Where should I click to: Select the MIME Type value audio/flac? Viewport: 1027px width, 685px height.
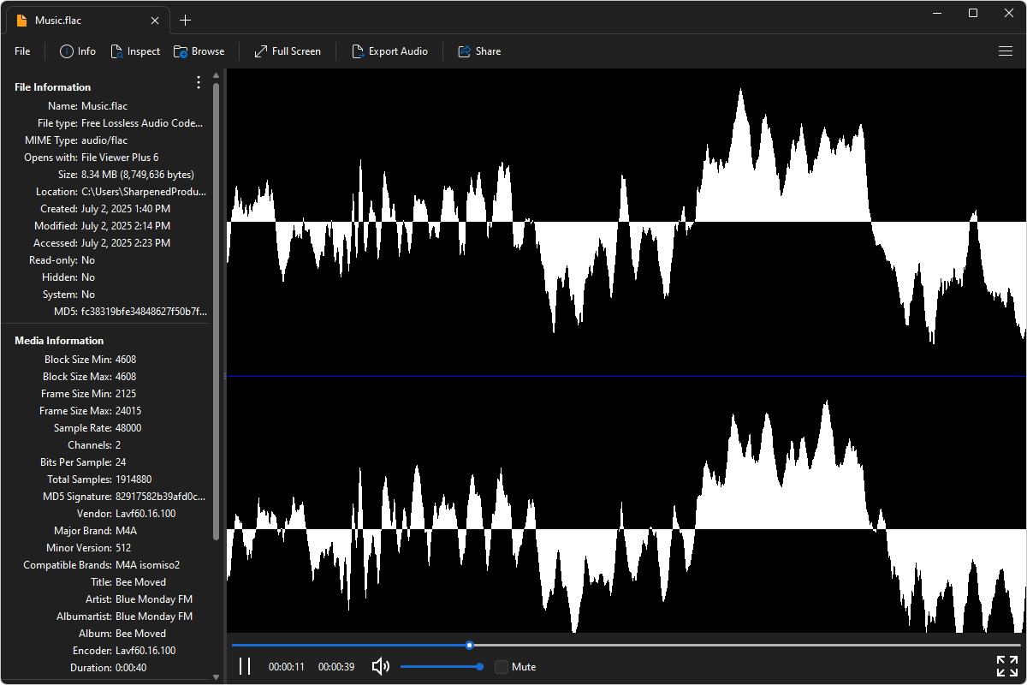pos(104,140)
